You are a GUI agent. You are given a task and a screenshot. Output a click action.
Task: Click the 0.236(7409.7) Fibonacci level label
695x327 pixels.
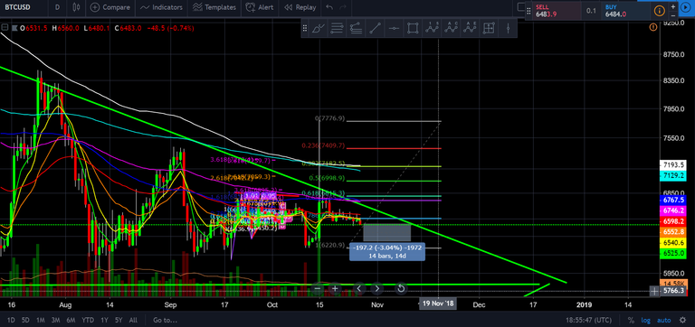click(323, 145)
